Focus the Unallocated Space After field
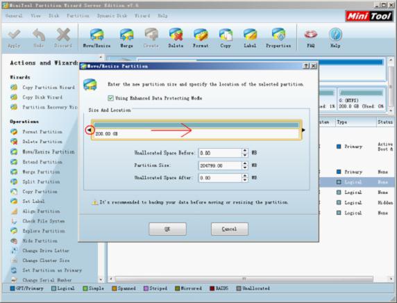 [220, 178]
